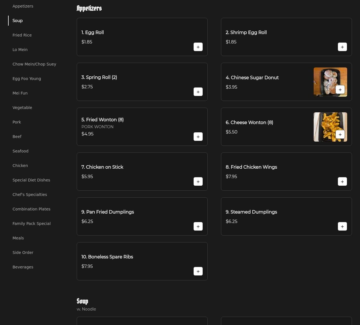Add Chicken on Stick with plus icon

point(198,181)
